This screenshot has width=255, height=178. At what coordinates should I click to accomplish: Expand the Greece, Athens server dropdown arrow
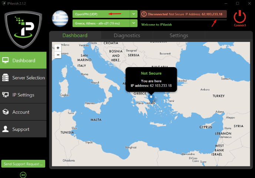pyautogui.click(x=133, y=23)
